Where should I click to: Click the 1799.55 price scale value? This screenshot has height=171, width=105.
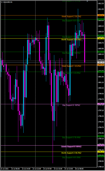point(101,94)
